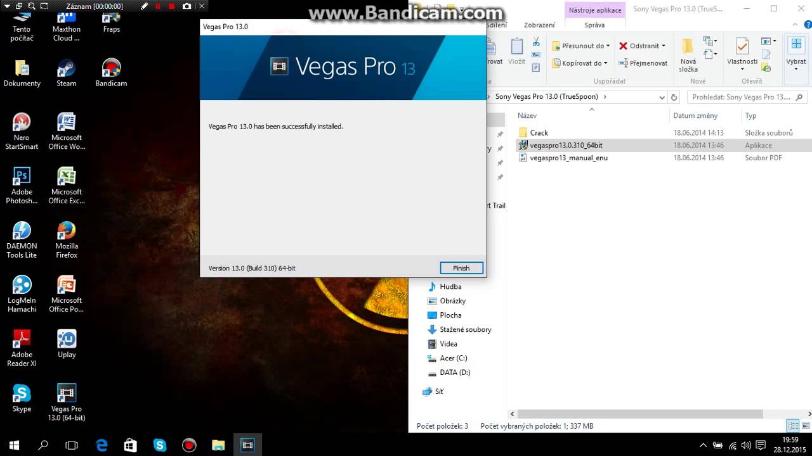Open the Microsoft Office PowerPoint desktop icon

click(67, 294)
